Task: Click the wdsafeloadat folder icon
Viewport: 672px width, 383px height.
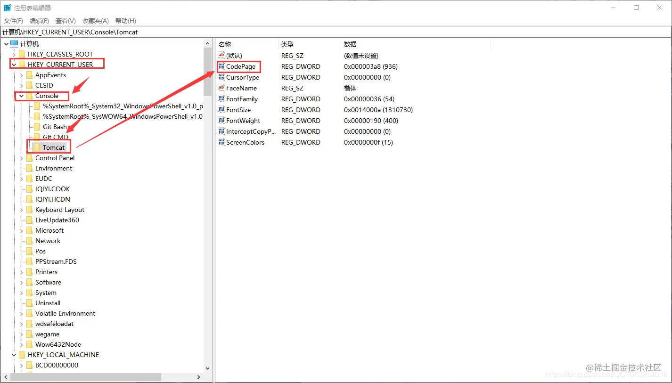Action: 29,324
